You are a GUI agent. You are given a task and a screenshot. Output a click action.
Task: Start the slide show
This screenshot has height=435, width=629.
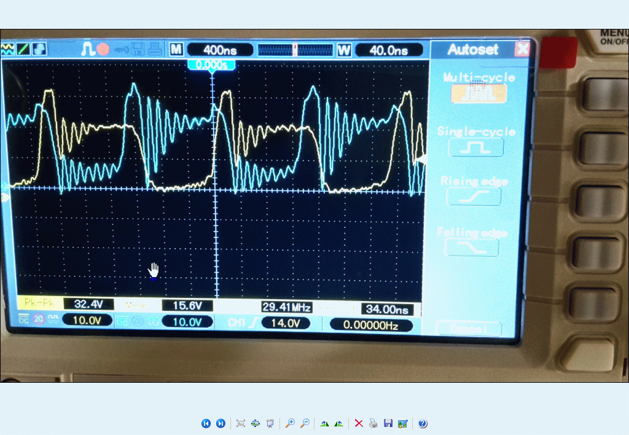coord(270,423)
